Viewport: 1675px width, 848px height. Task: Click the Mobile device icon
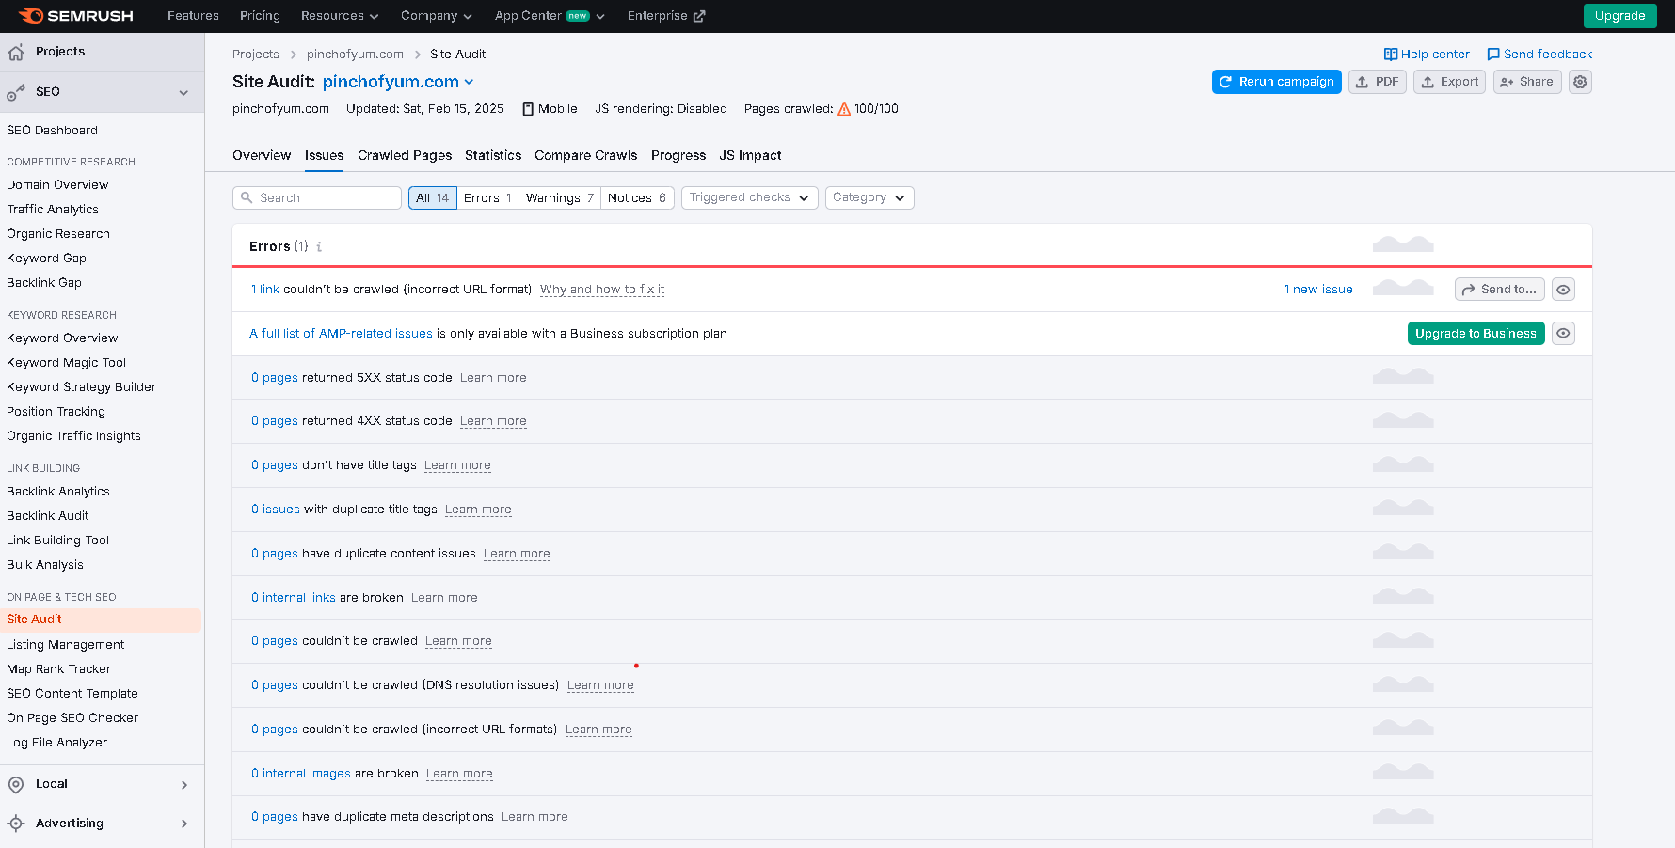528,109
